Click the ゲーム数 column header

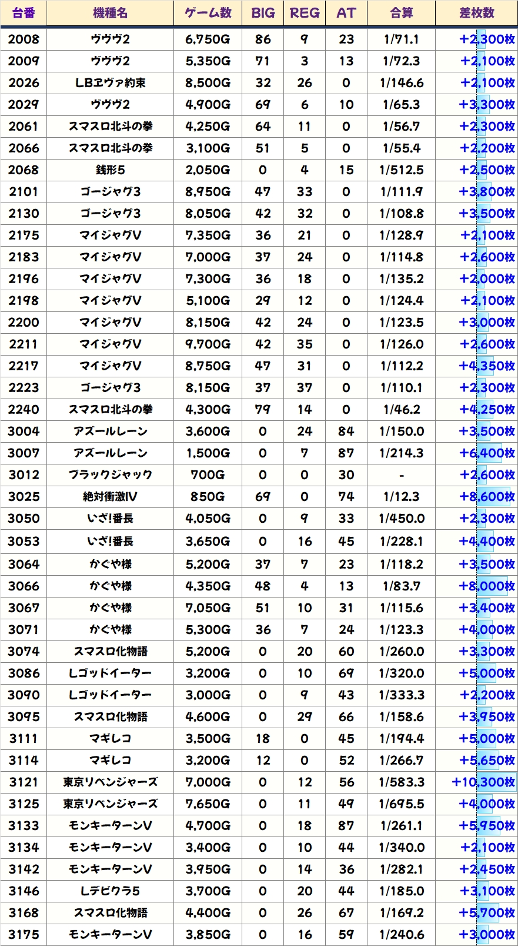click(x=208, y=13)
